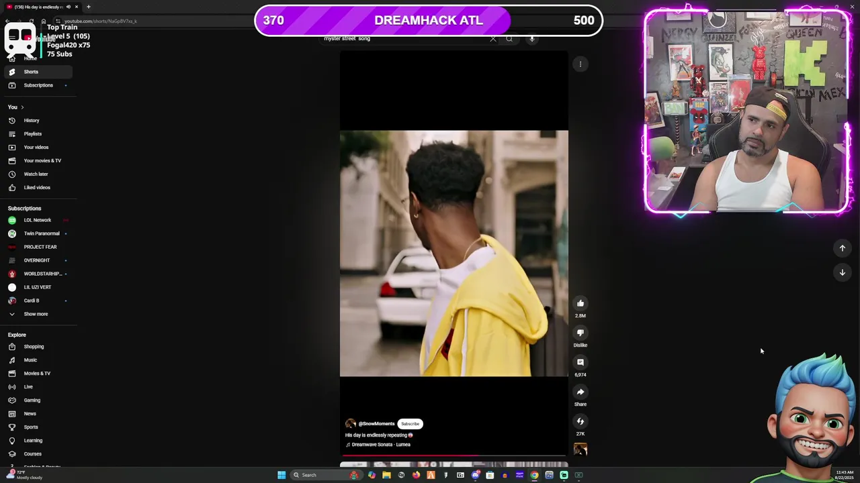Open the LIL UZI VERT channel
This screenshot has width=860, height=483.
(x=39, y=287)
